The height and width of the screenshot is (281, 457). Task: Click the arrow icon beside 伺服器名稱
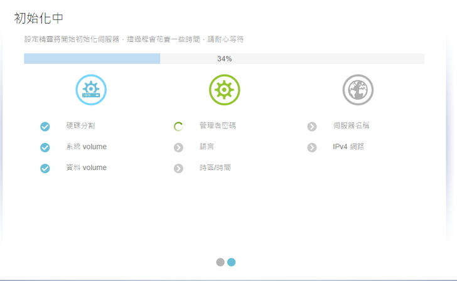[312, 127]
